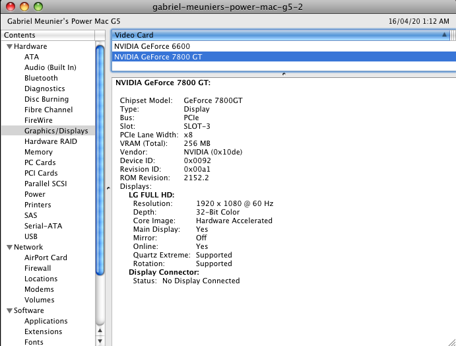Open Hardware RAID section

pos(51,141)
